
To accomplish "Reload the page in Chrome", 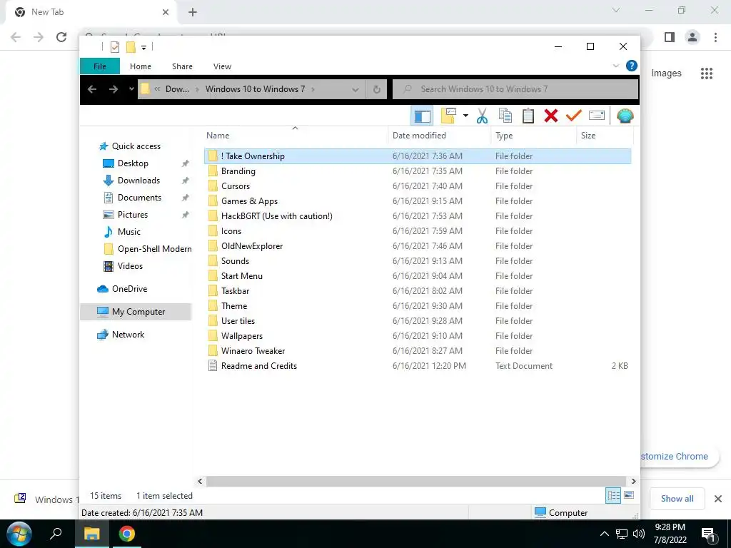I will 61,37.
